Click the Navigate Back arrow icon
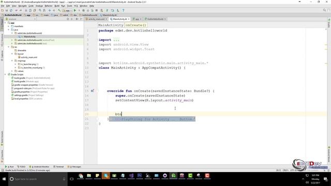 click(x=50, y=10)
